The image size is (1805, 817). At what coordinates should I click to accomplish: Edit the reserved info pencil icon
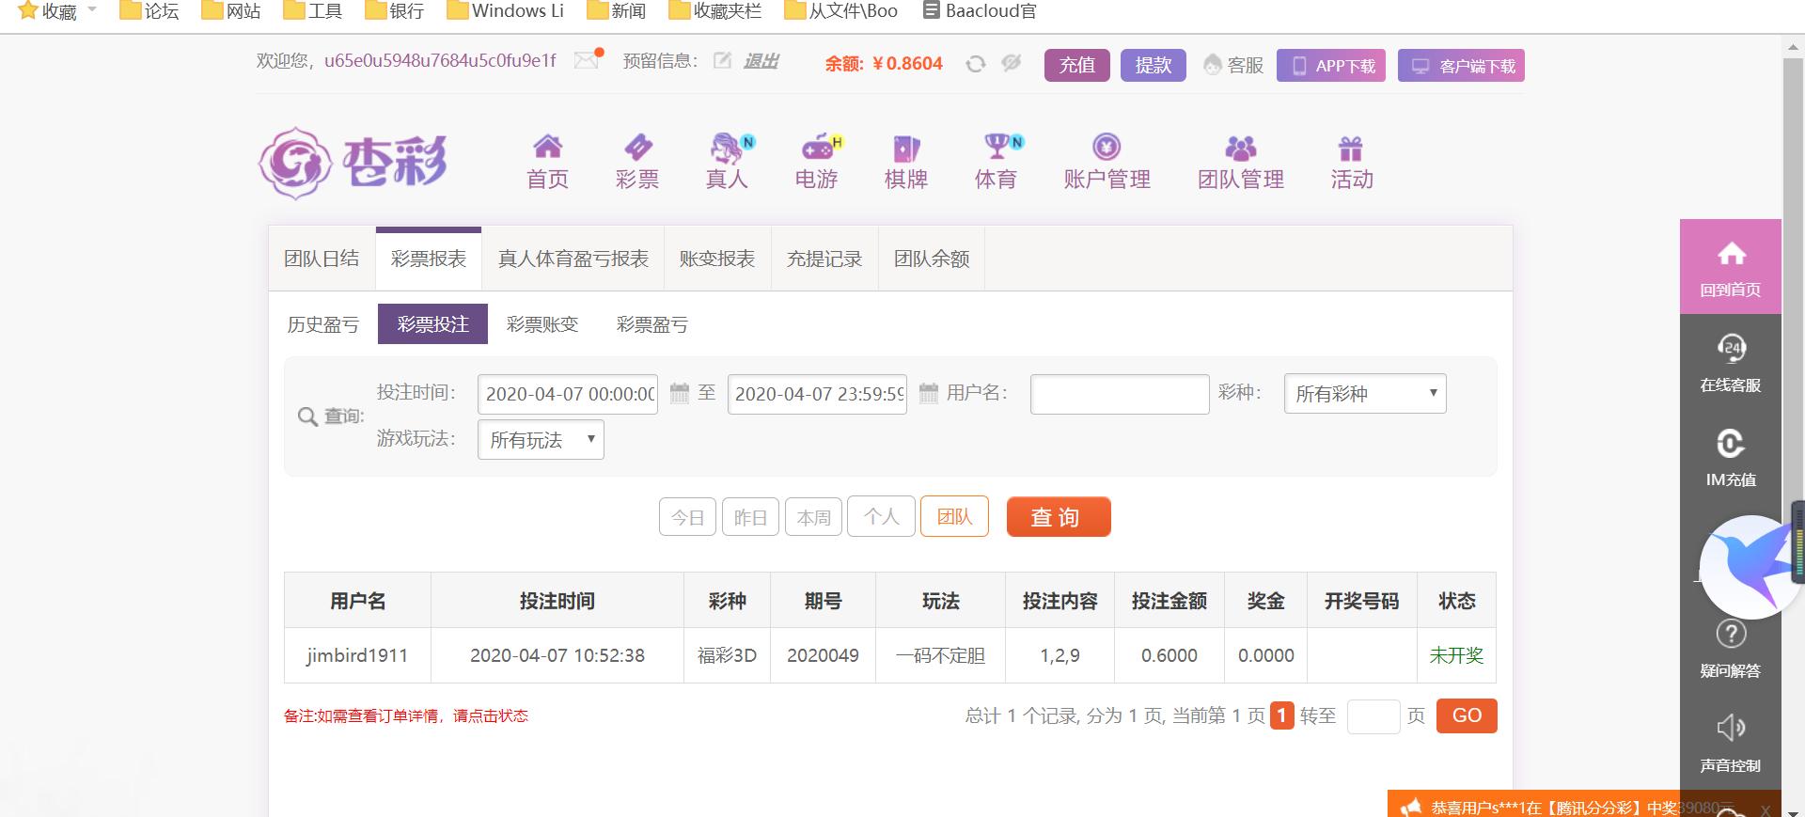[722, 61]
